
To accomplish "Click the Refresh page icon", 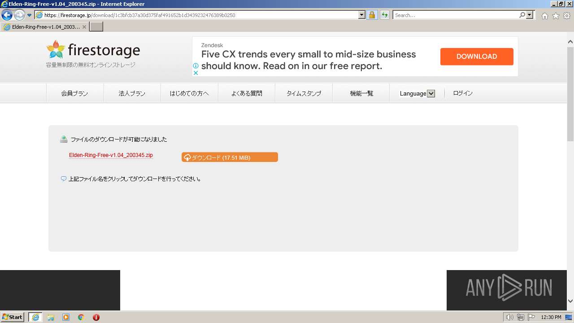I will [x=385, y=15].
